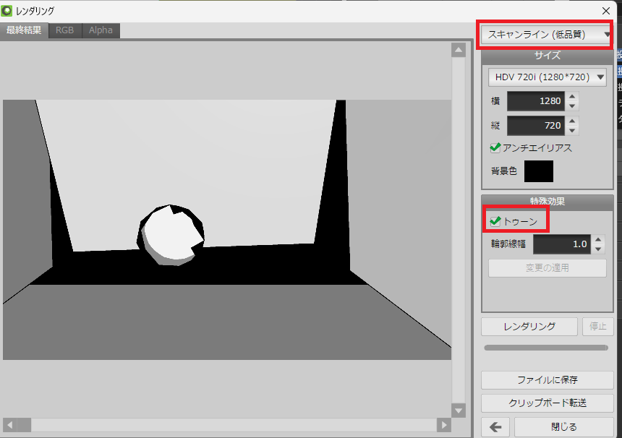Increase the outline width (輪郭線幅) with up arrow

coord(597,240)
